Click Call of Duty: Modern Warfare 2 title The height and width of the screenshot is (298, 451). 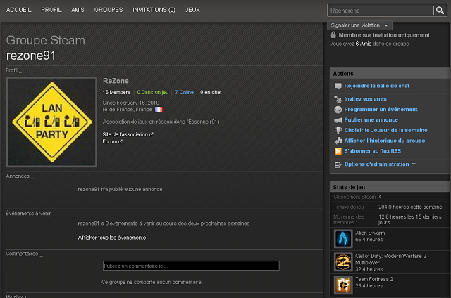click(x=392, y=259)
